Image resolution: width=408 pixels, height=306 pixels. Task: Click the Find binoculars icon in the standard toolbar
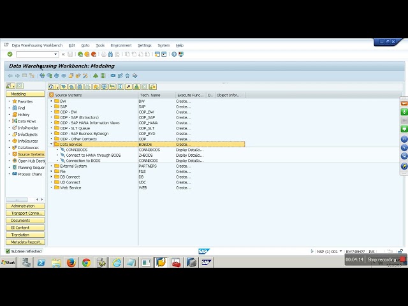110,54
